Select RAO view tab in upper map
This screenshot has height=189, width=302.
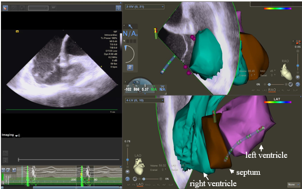(272, 89)
